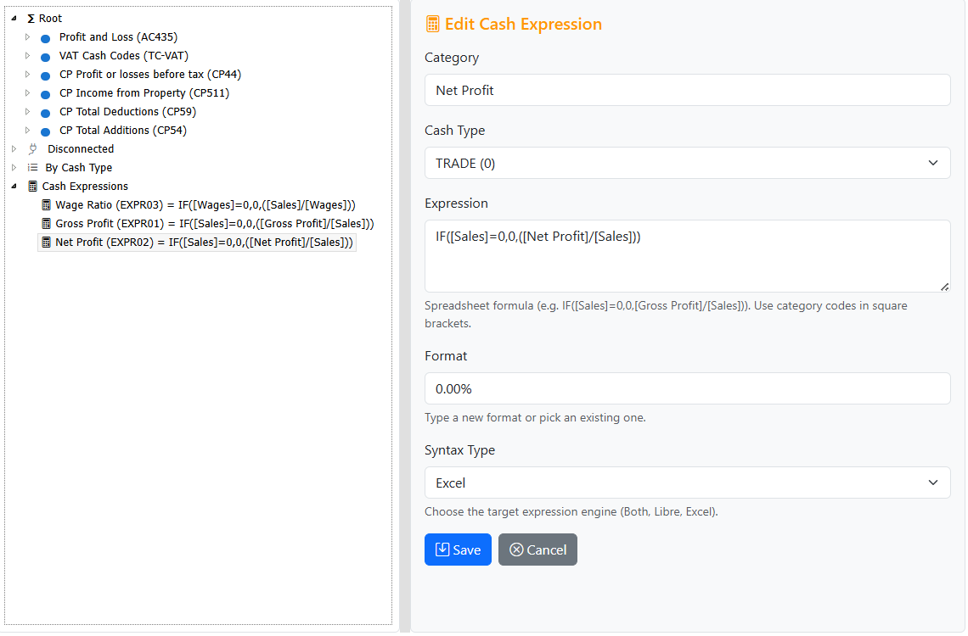Expand the CP Total Additions node
The image size is (968, 636).
point(27,130)
